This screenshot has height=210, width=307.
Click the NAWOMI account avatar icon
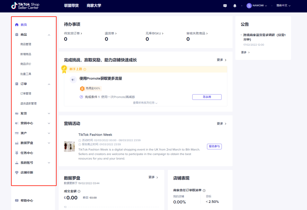[249, 6]
